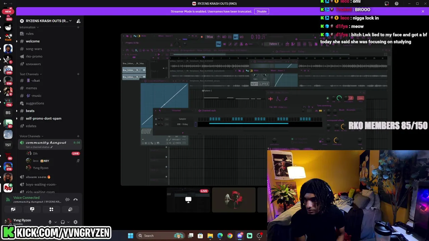Open microphone input device dropdown arrow
Viewport: 429px width, 241px height.
point(55,222)
